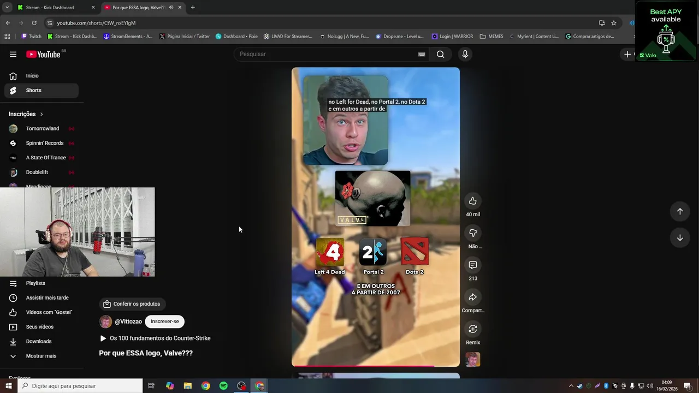Reload the page in Chrome
The width and height of the screenshot is (699, 393).
(34, 23)
